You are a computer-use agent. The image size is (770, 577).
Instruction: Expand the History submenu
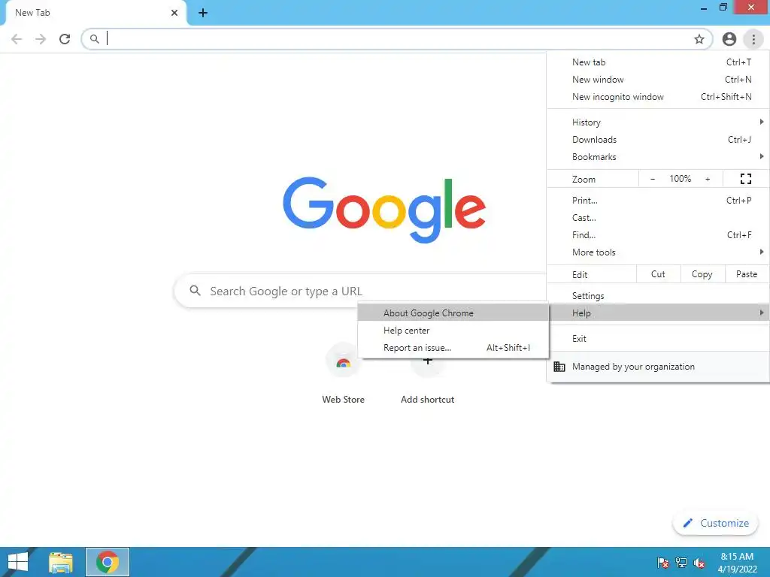(658, 122)
